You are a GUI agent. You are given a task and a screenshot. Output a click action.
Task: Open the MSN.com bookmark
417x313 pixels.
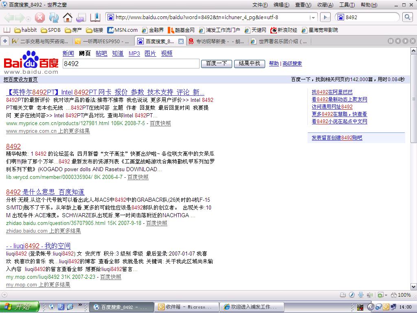(x=122, y=30)
